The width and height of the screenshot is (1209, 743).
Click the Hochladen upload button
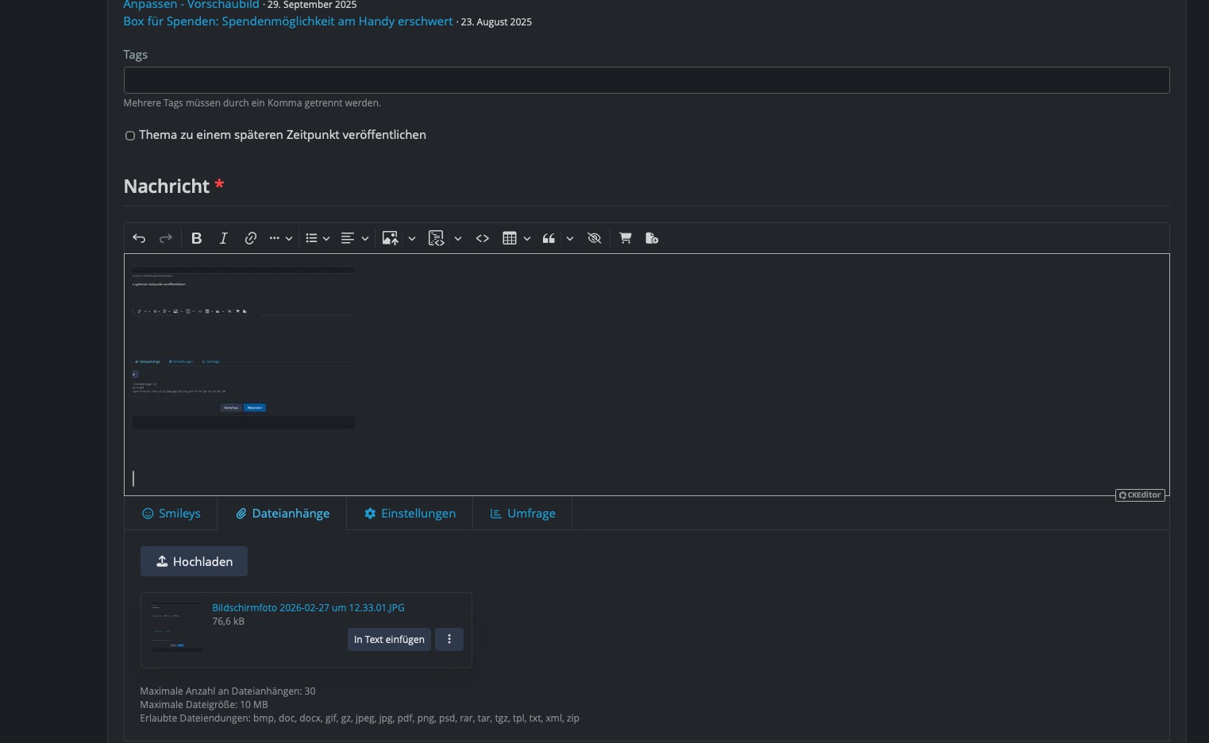click(194, 561)
